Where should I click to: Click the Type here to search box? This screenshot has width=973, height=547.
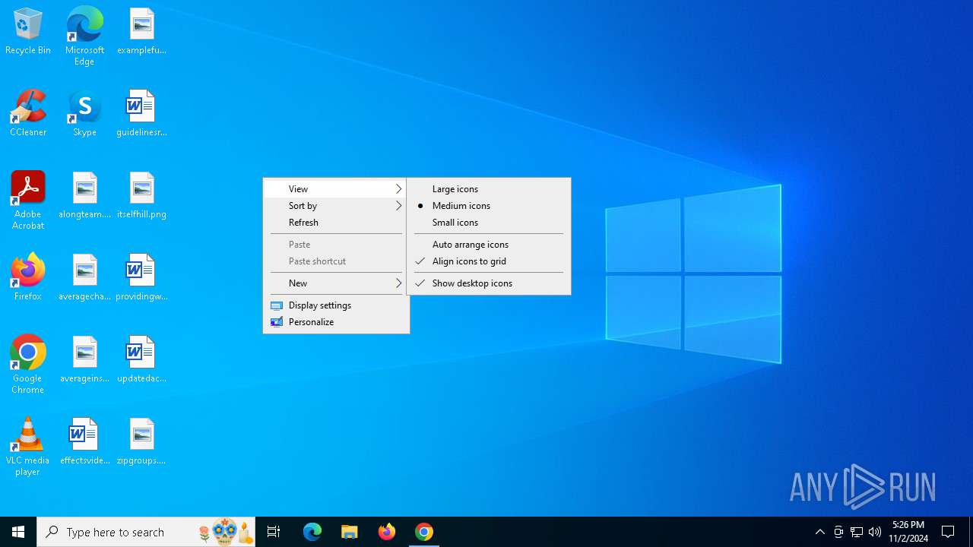(x=146, y=532)
